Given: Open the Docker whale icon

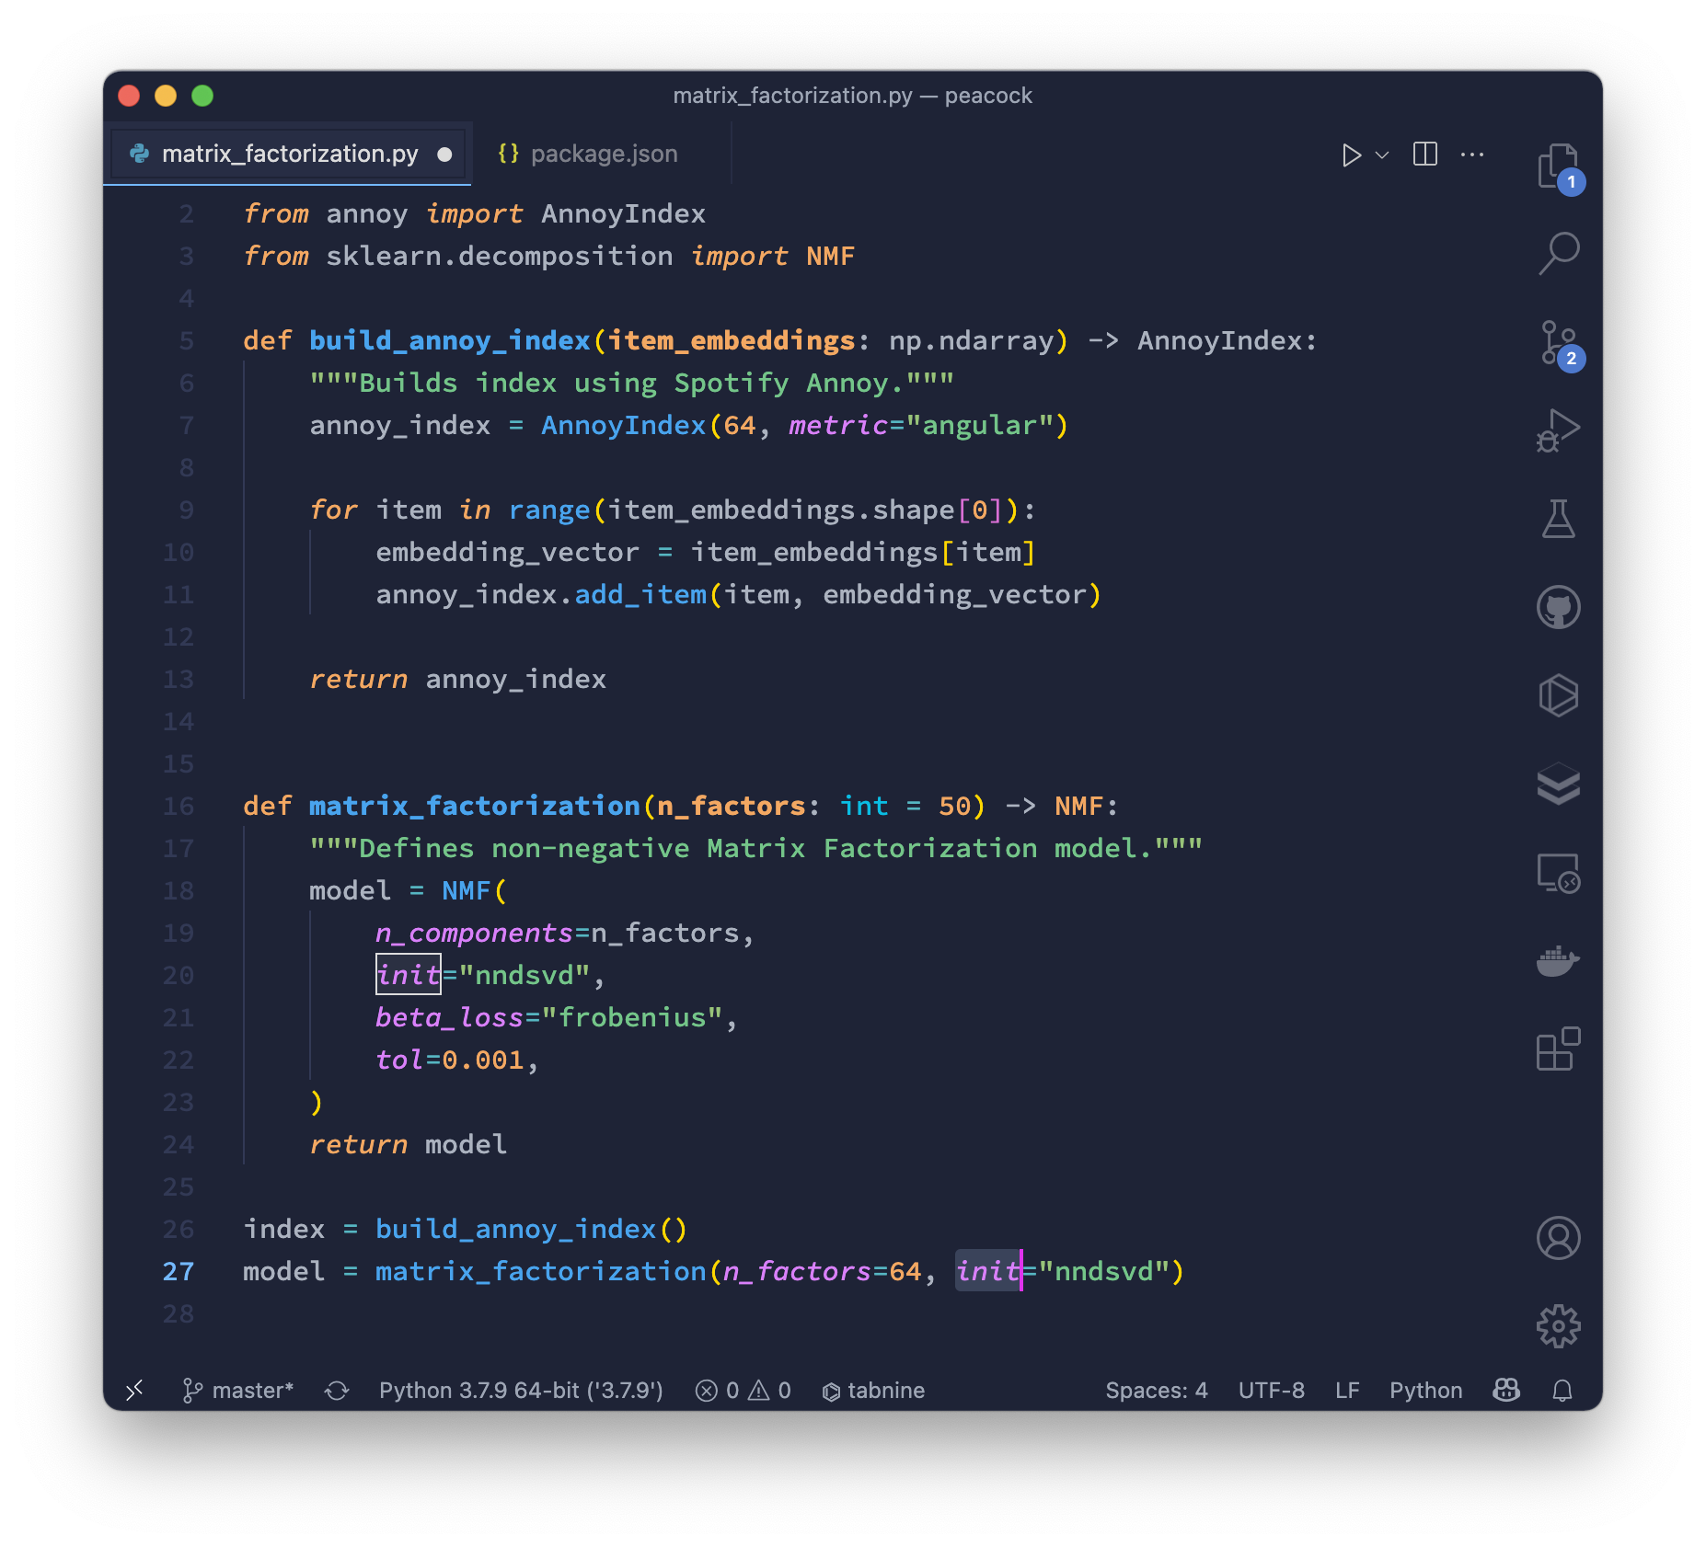Looking at the screenshot, I should 1558,961.
